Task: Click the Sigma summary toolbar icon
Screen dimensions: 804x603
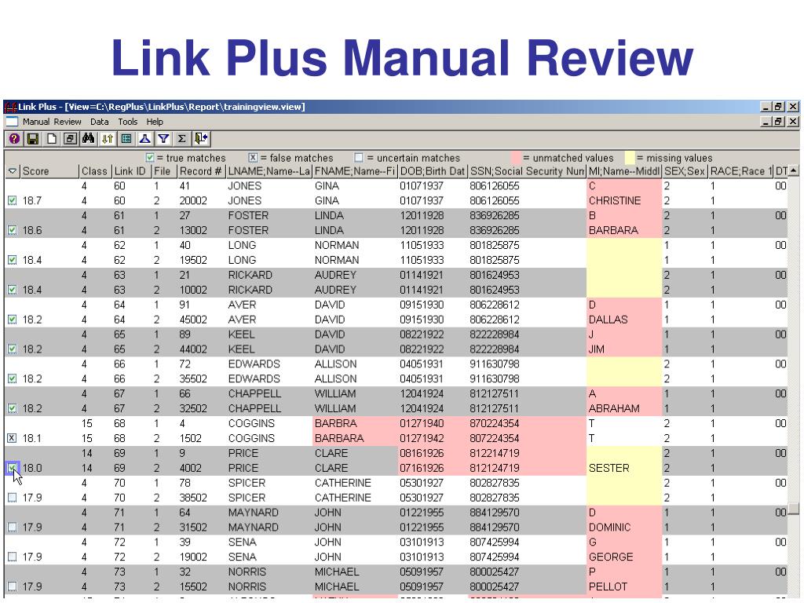Action: point(181,139)
